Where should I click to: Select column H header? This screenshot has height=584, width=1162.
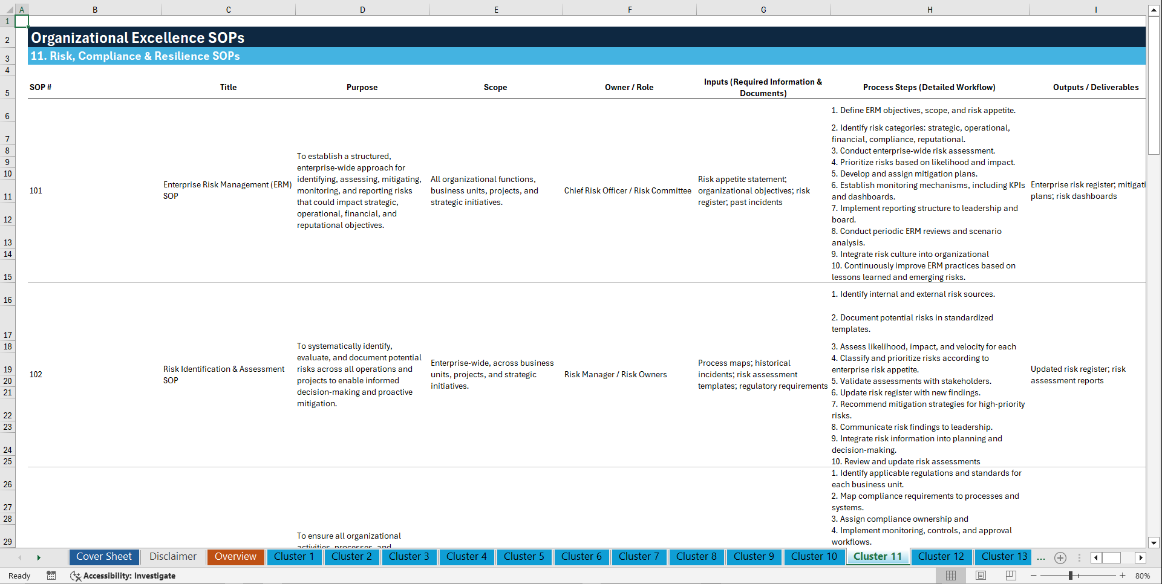(929, 9)
